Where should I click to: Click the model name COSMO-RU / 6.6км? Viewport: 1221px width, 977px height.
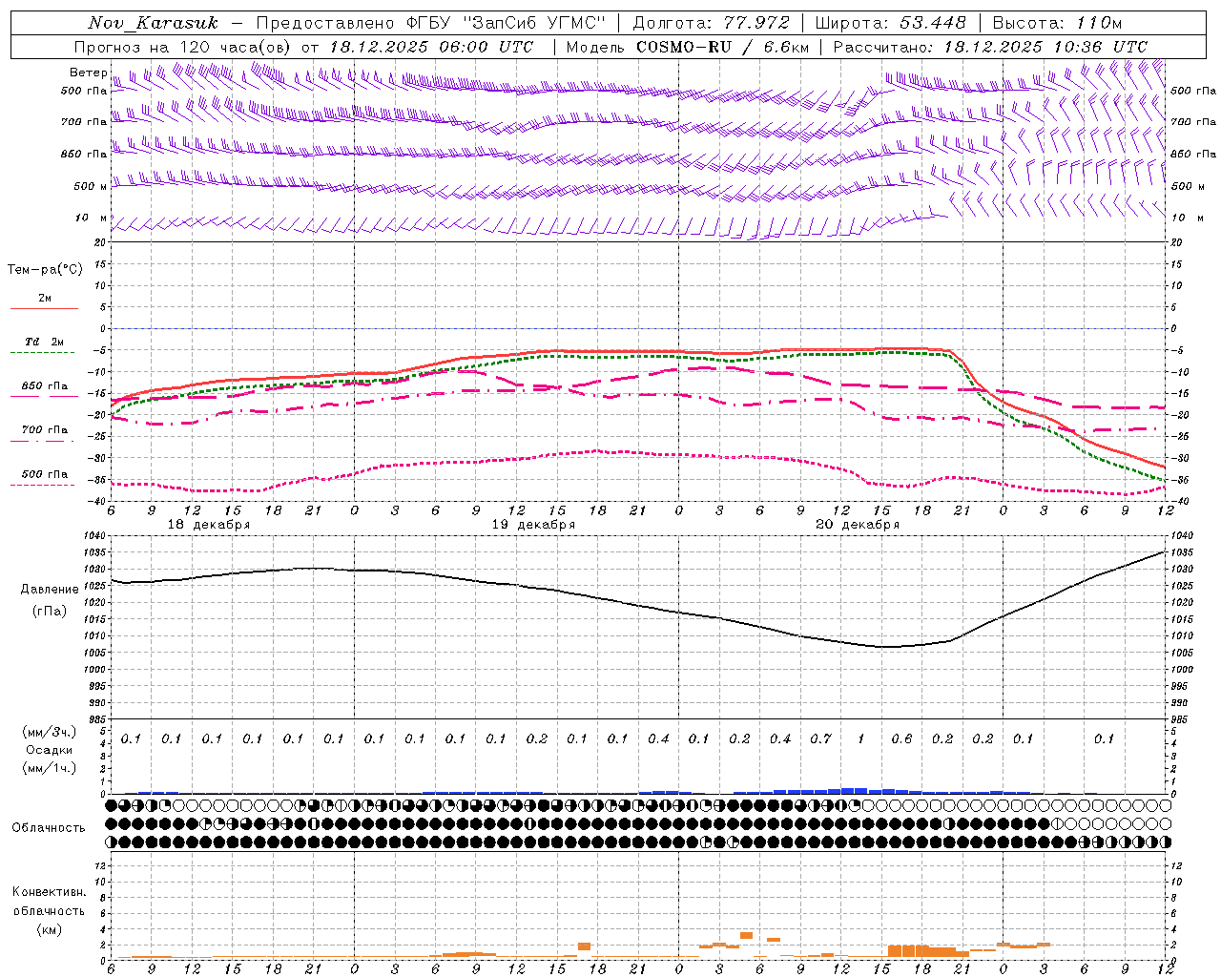(722, 47)
